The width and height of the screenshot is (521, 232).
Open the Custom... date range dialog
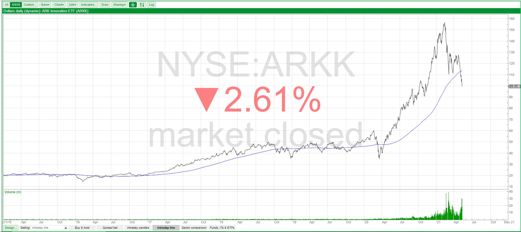pyautogui.click(x=30, y=5)
